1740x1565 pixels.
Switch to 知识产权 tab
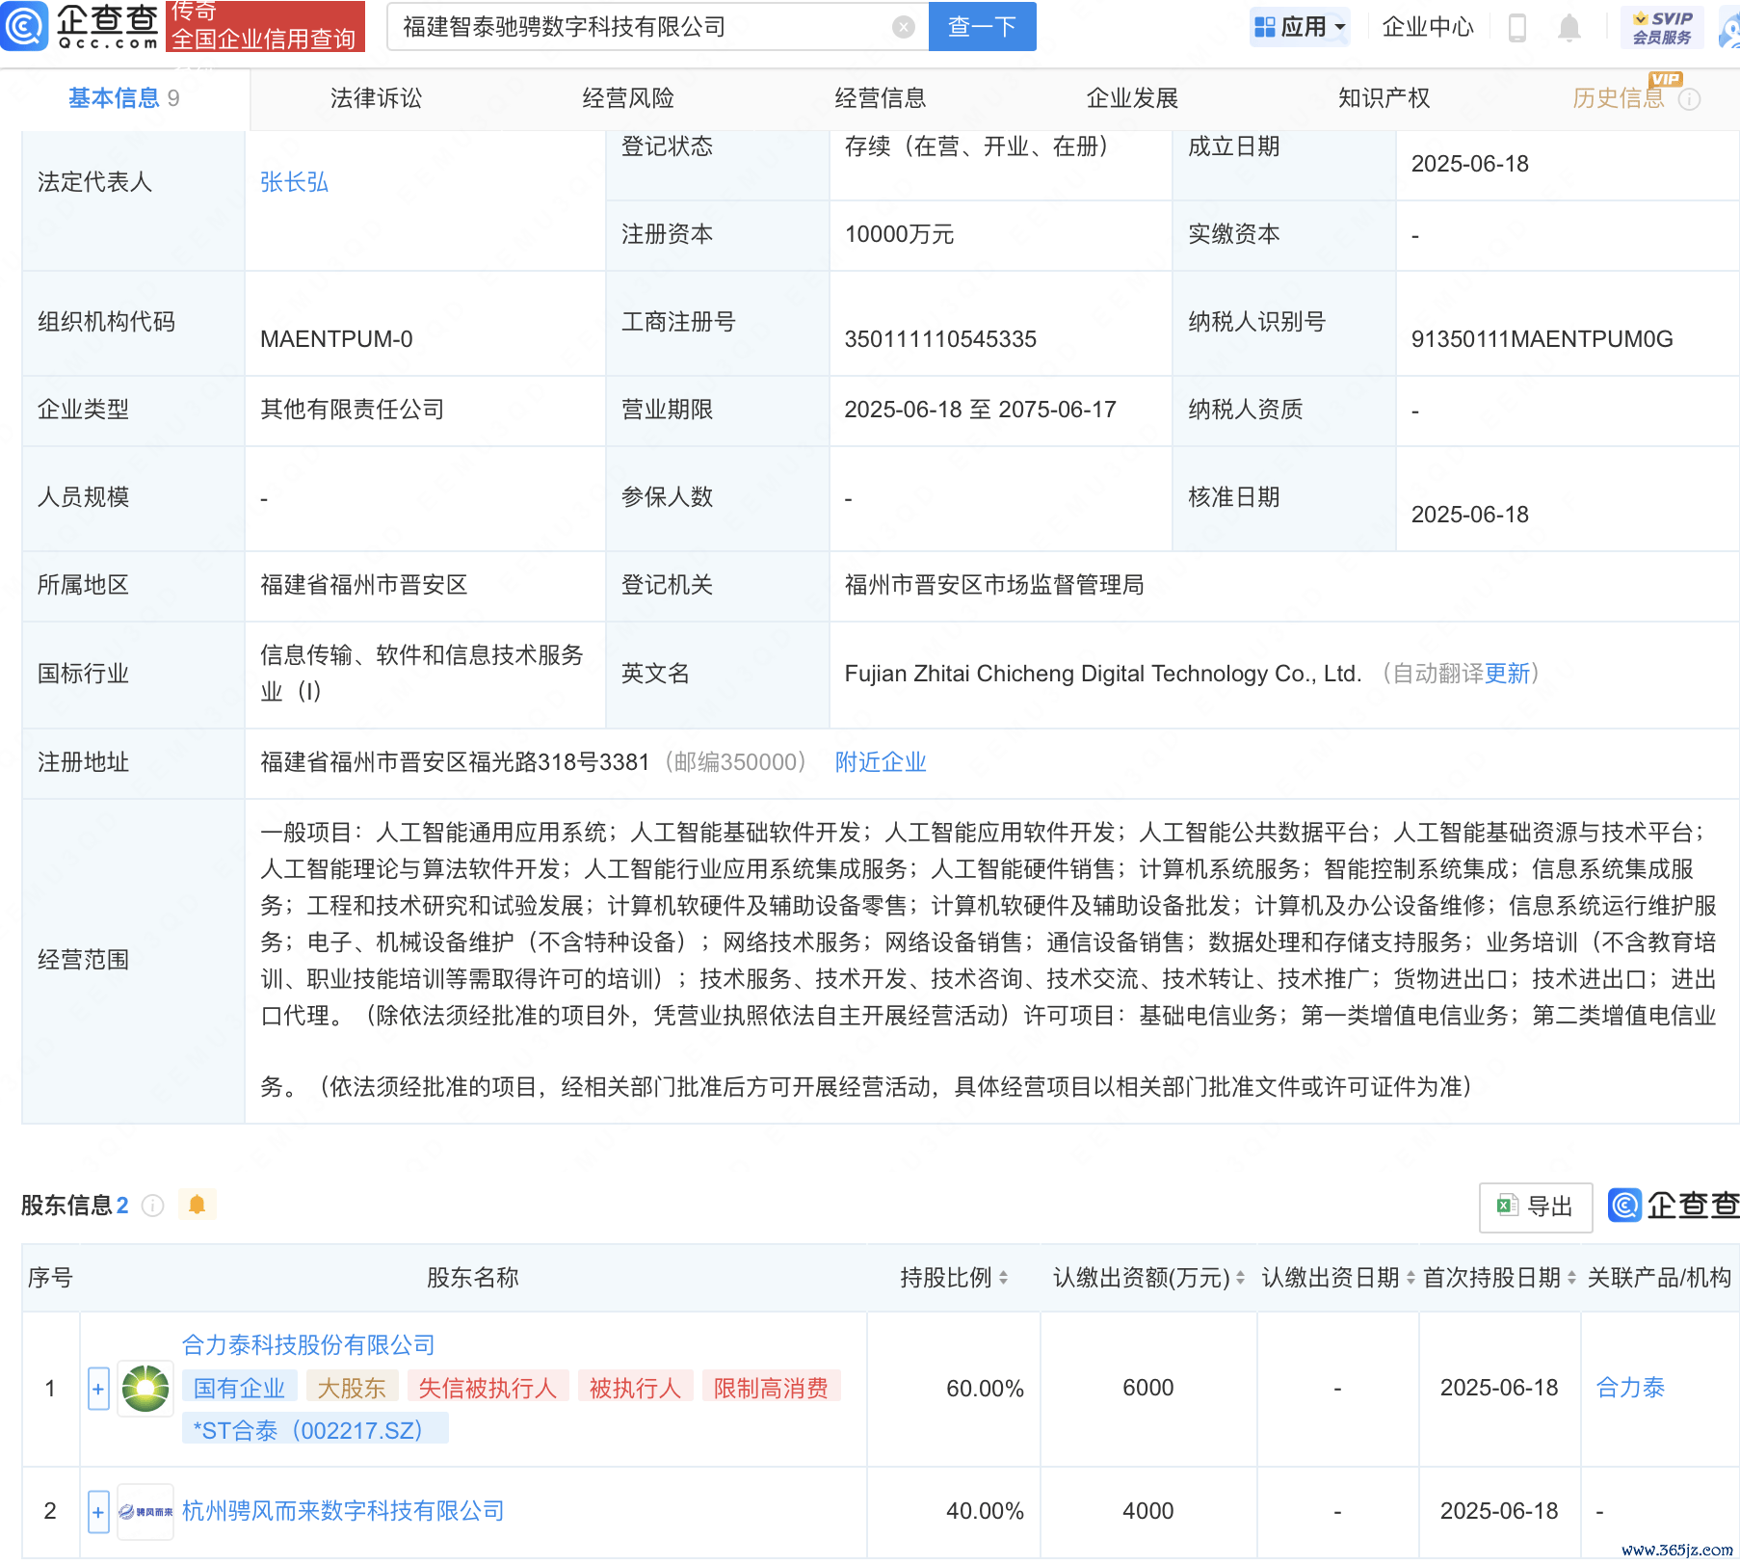pyautogui.click(x=1384, y=98)
